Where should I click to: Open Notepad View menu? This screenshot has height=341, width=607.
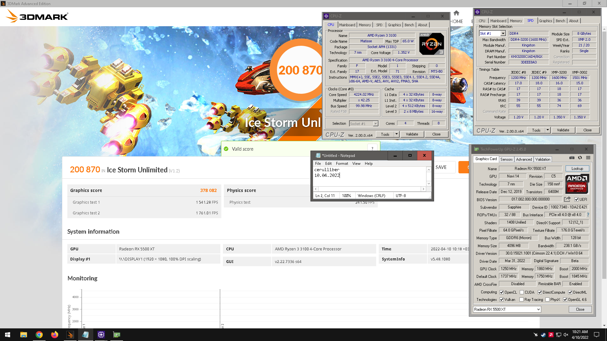[356, 164]
